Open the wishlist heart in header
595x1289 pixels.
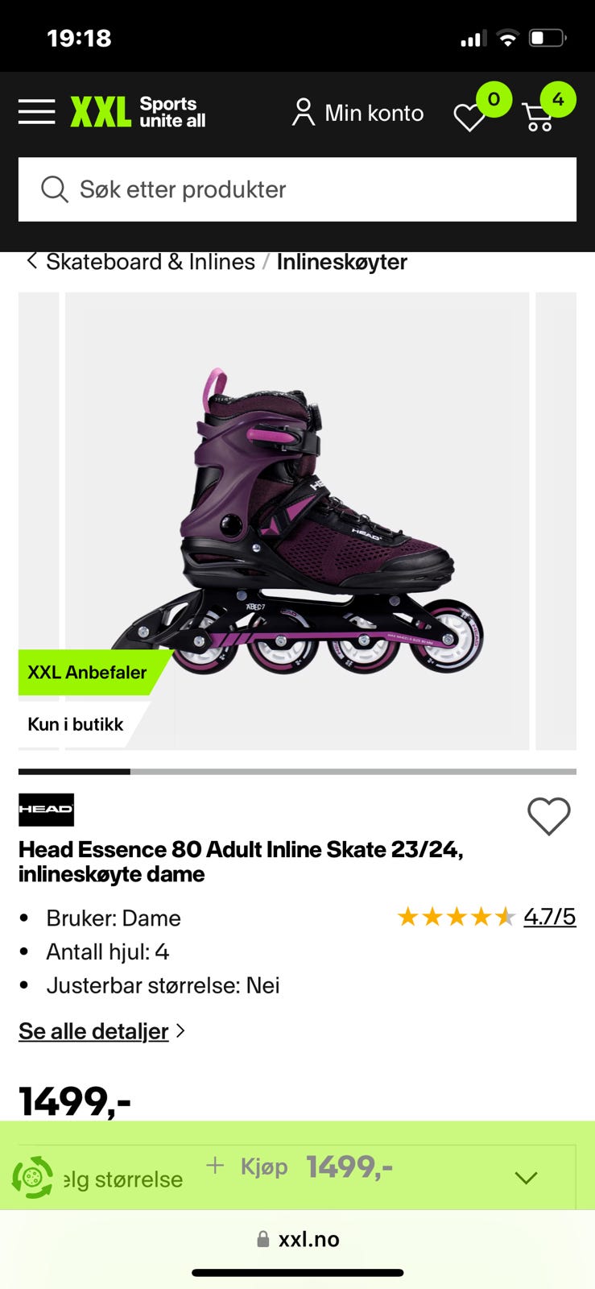coord(470,118)
